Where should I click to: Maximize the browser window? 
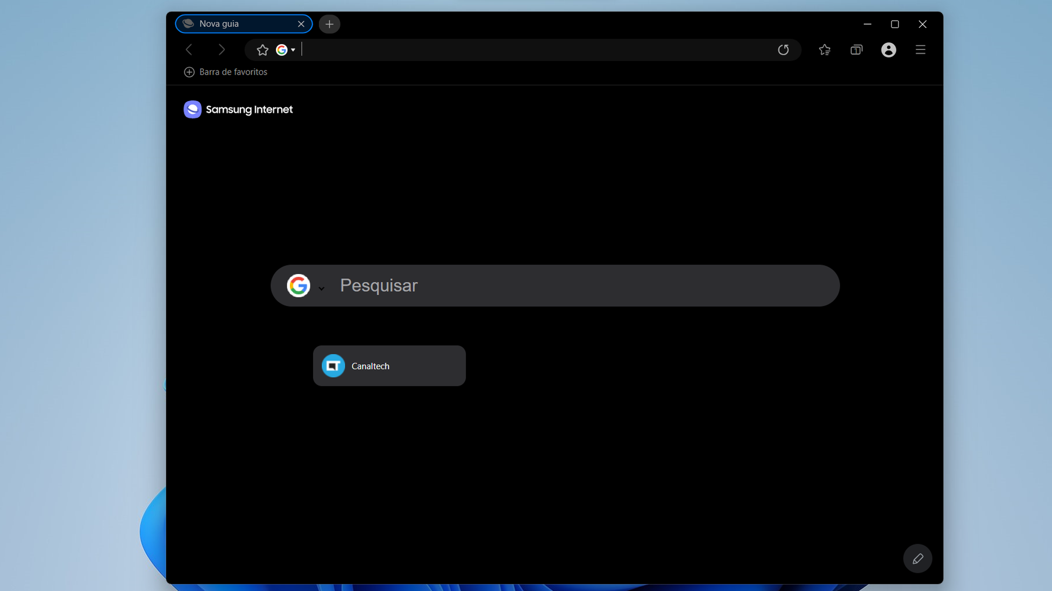click(x=895, y=24)
